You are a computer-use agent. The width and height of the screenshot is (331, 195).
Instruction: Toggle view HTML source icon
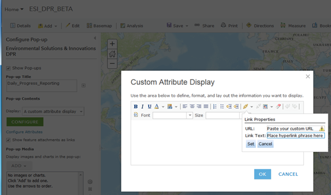tap(136, 115)
